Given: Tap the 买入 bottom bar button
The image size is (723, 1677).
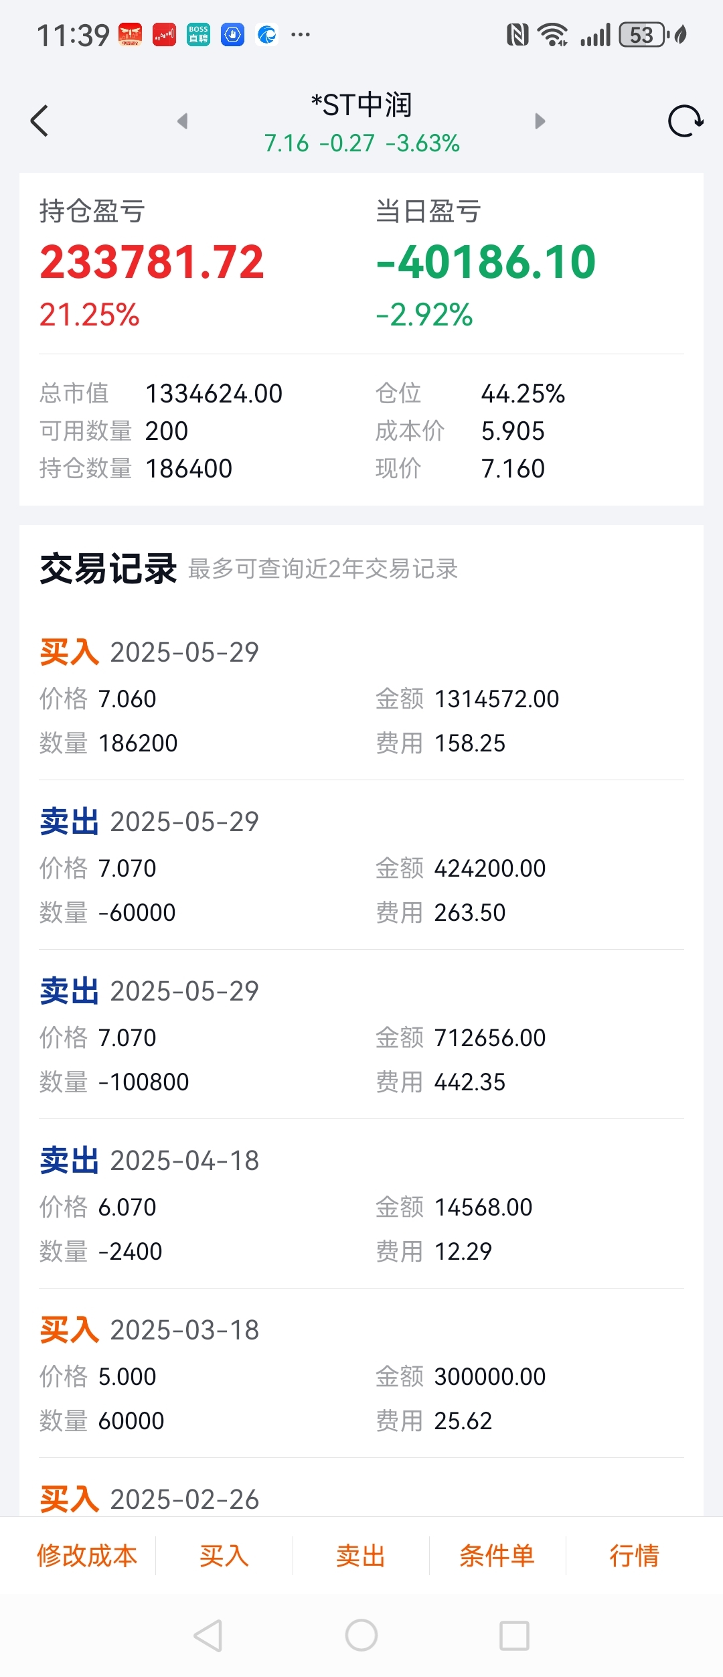Looking at the screenshot, I should (x=224, y=1556).
